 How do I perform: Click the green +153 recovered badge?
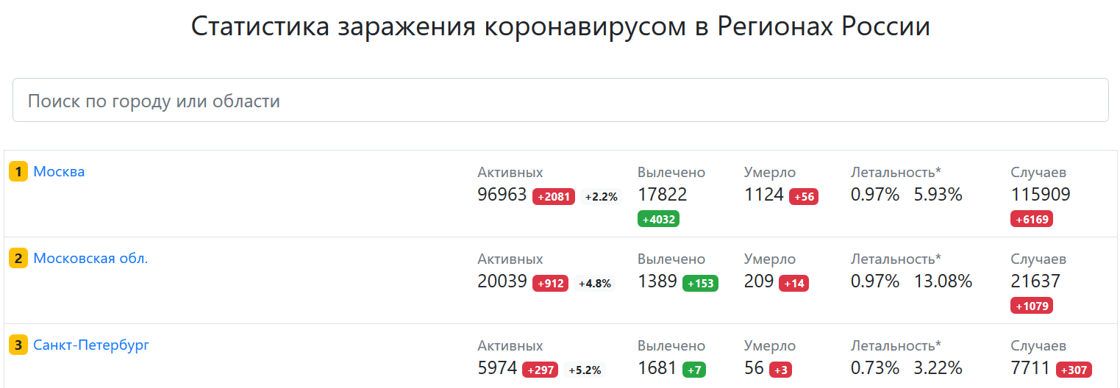coord(700,284)
